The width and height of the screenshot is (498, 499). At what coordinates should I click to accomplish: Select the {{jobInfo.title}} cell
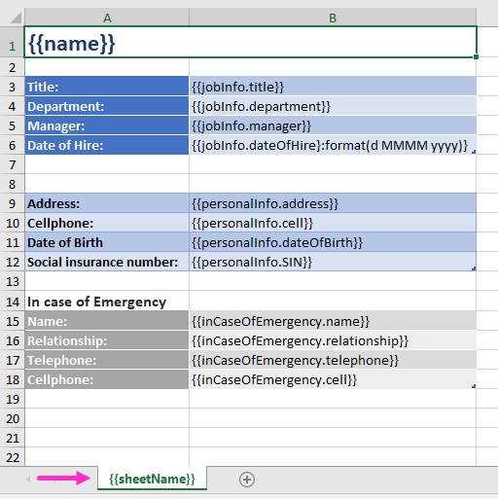click(x=333, y=87)
